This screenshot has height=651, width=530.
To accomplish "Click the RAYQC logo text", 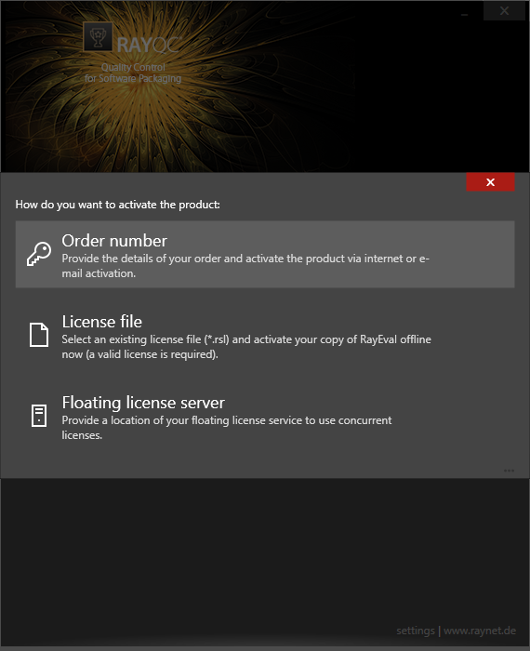I will 149,45.
